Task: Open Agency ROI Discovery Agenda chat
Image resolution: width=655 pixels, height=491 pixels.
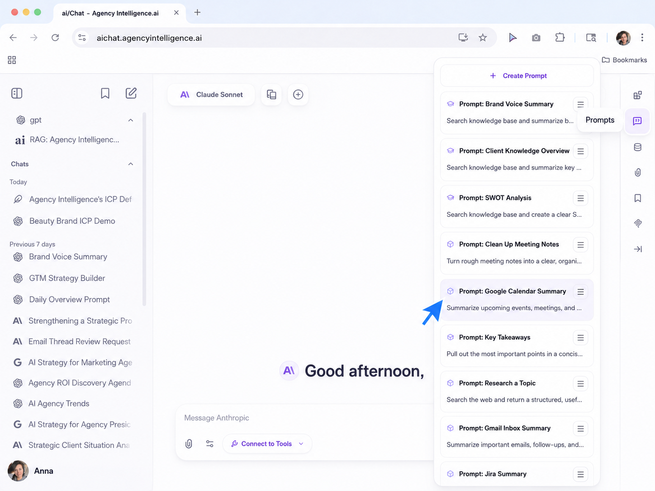Action: [x=72, y=383]
